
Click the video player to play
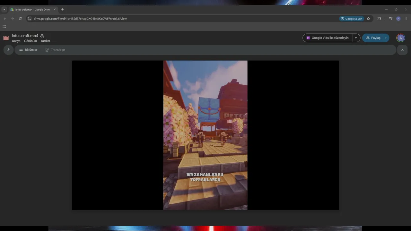click(205, 135)
